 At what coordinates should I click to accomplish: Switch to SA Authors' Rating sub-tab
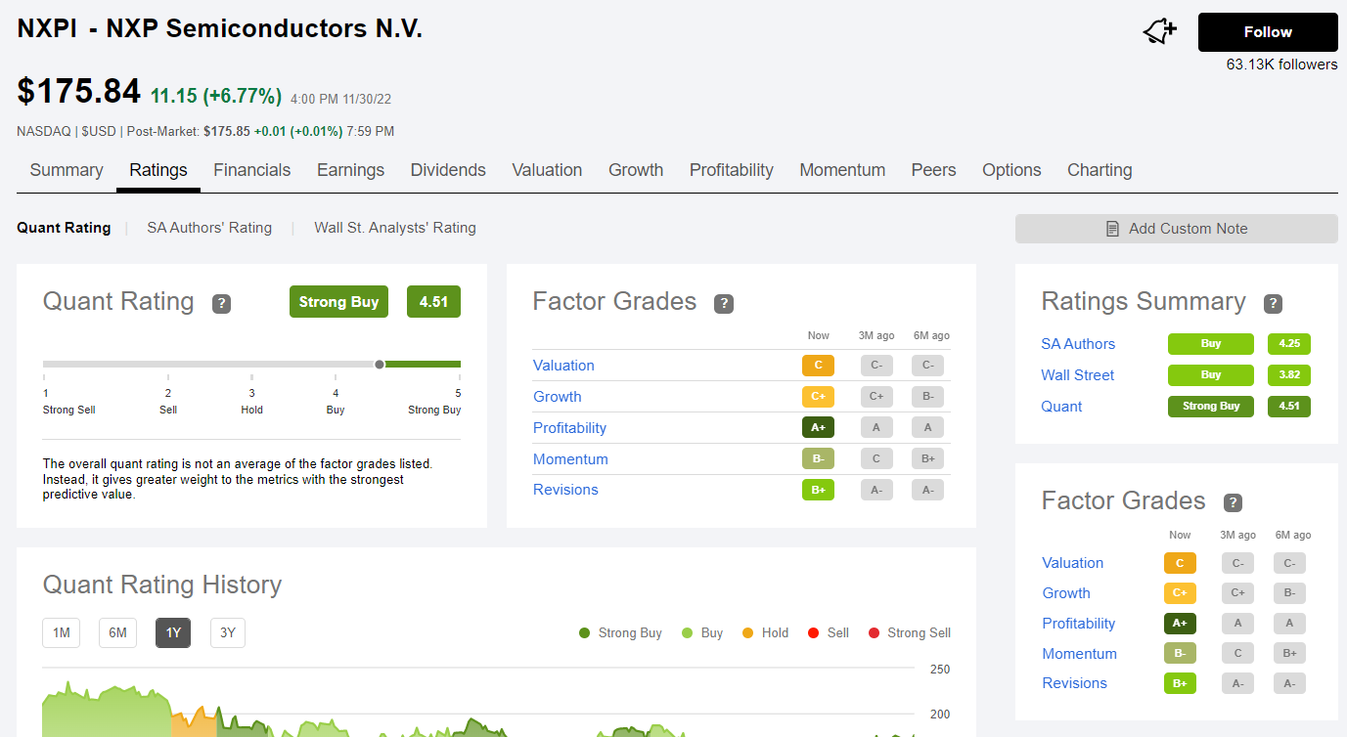pos(209,228)
